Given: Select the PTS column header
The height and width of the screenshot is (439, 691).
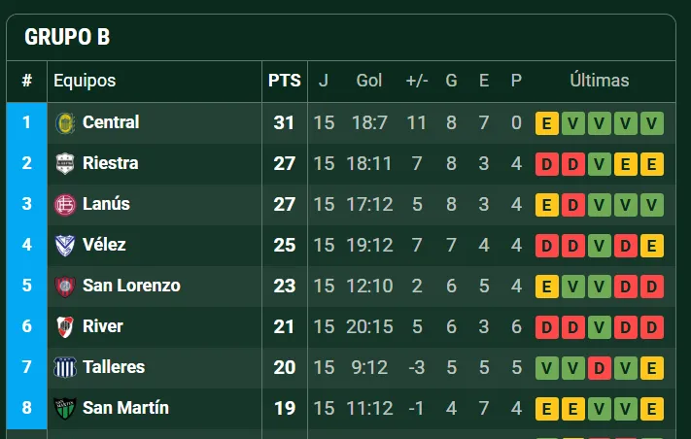Looking at the screenshot, I should (x=285, y=81).
